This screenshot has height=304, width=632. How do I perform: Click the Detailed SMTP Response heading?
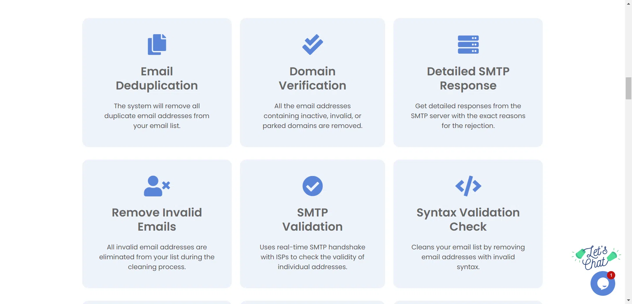point(468,78)
